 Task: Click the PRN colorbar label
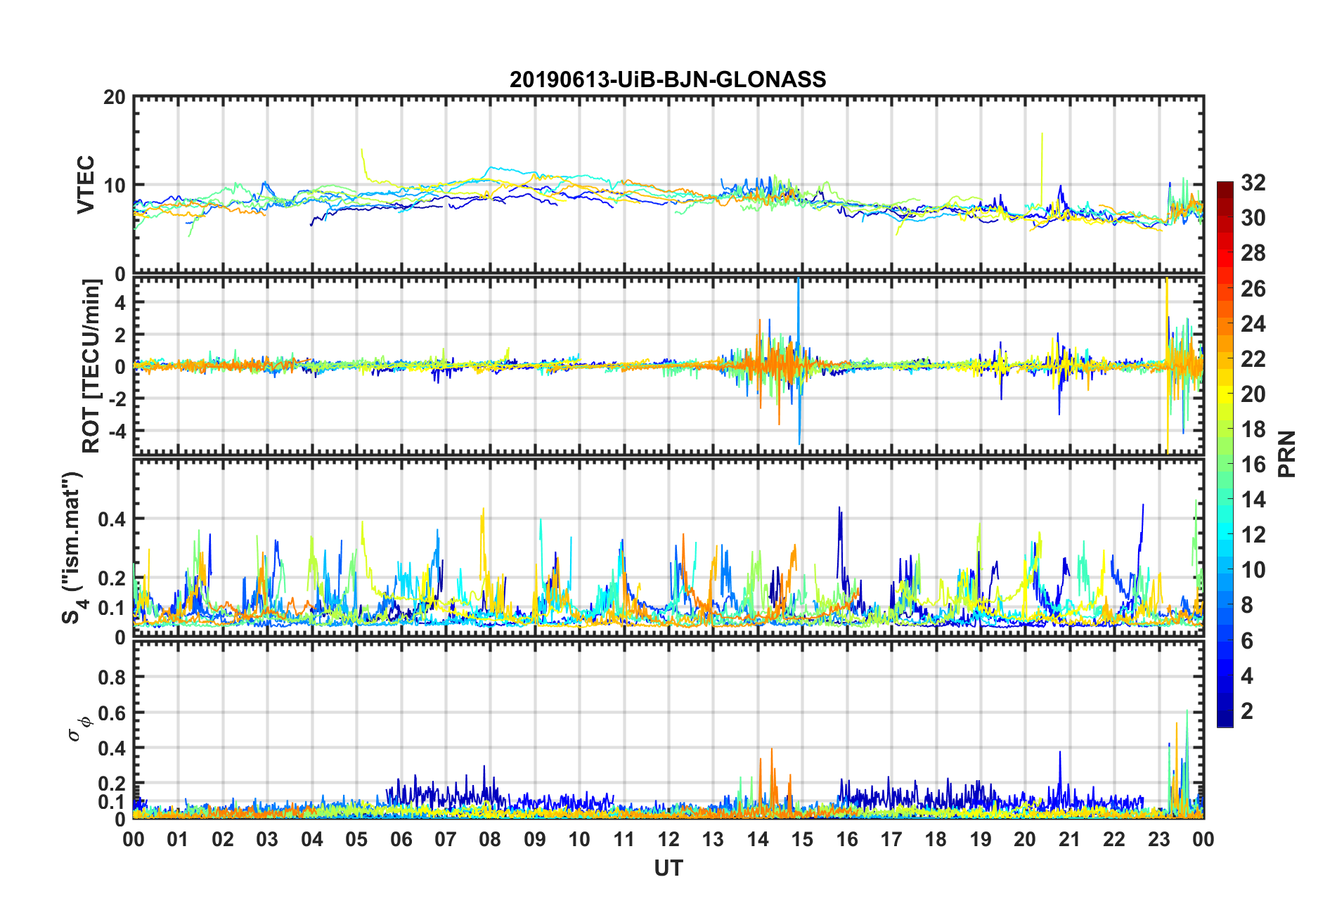point(1287,454)
